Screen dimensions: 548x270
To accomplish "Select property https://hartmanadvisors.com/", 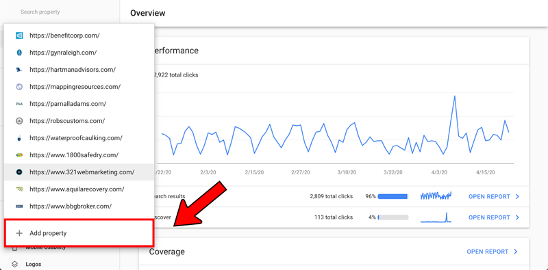I will [79, 70].
